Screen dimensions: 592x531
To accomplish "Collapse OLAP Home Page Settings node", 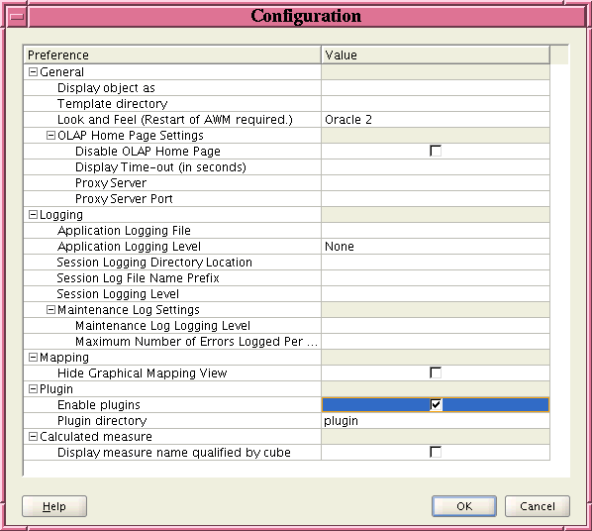I will pyautogui.click(x=50, y=136).
